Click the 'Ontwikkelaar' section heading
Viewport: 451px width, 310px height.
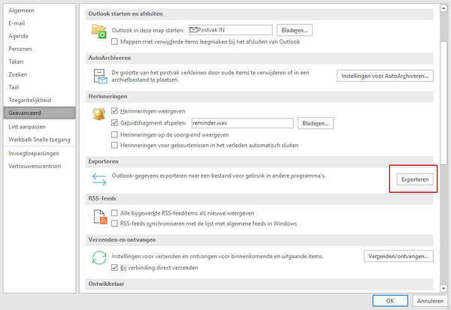[106, 284]
